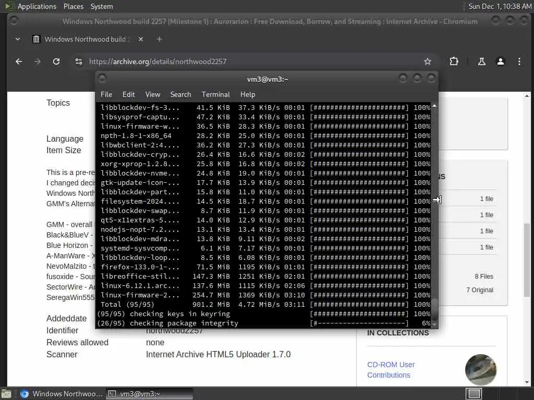
Task: Click the browser page scroll up arrow
Action: tap(527, 96)
